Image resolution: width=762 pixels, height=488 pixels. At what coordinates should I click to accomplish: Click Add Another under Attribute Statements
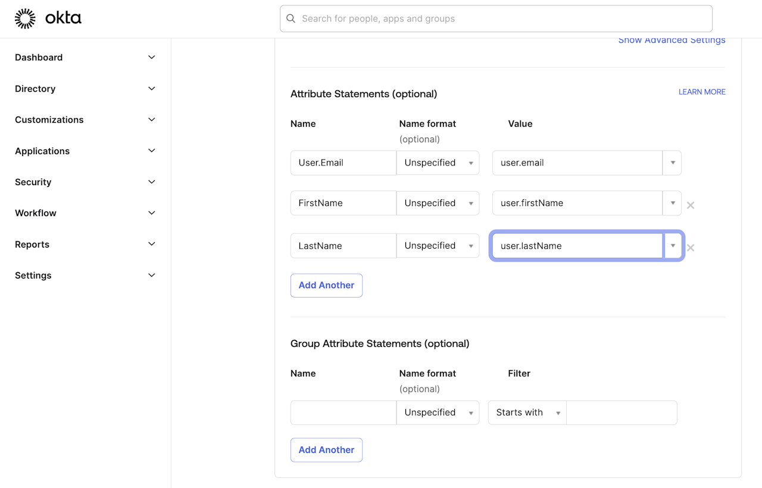point(326,285)
